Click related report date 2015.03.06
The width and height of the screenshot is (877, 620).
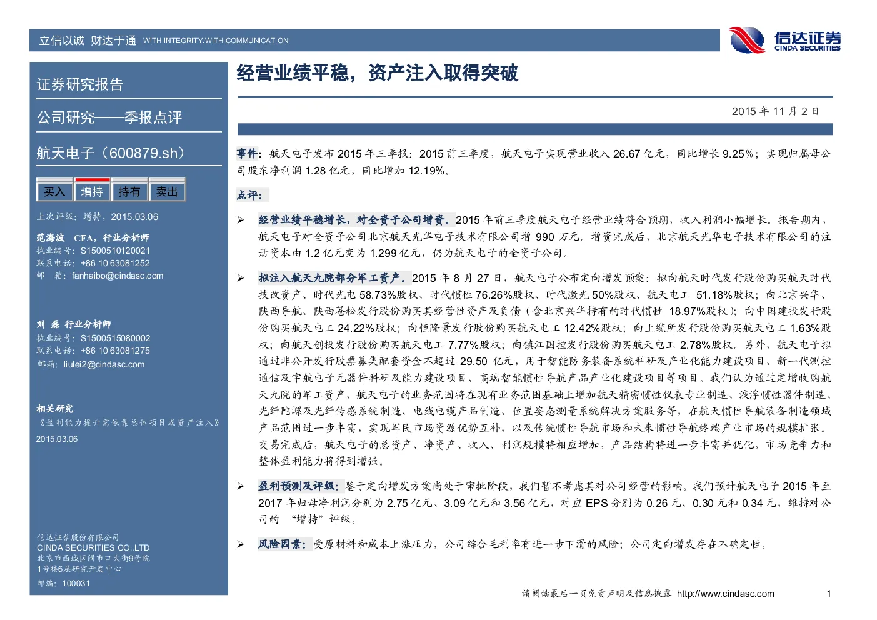click(57, 439)
